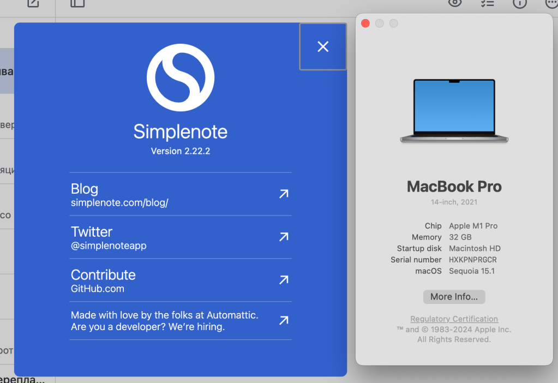Open the Regulatory Certification link
Viewport: 558px width, 383px height.
click(x=454, y=319)
